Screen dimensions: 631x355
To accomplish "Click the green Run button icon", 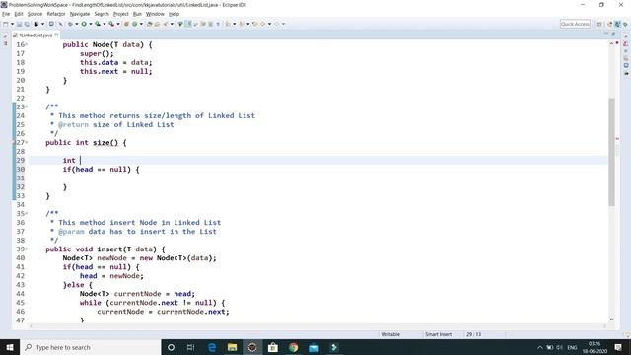I will [84, 24].
